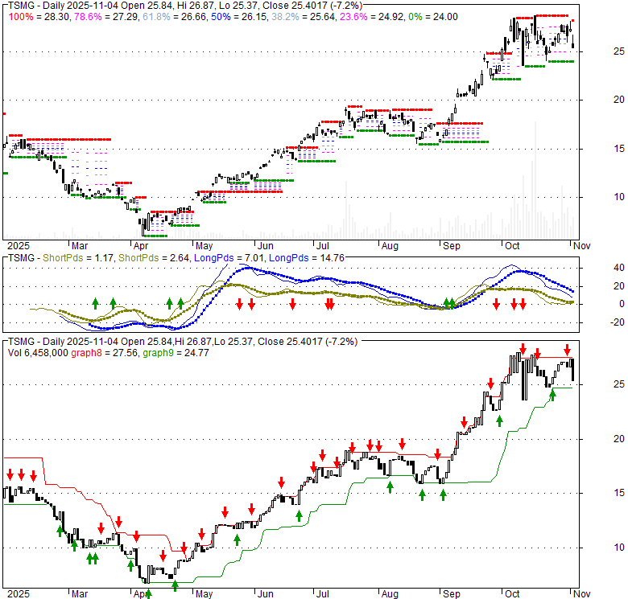Click the 0 label on oscillator axis
Screen dimensions: 628x599
(622, 304)
